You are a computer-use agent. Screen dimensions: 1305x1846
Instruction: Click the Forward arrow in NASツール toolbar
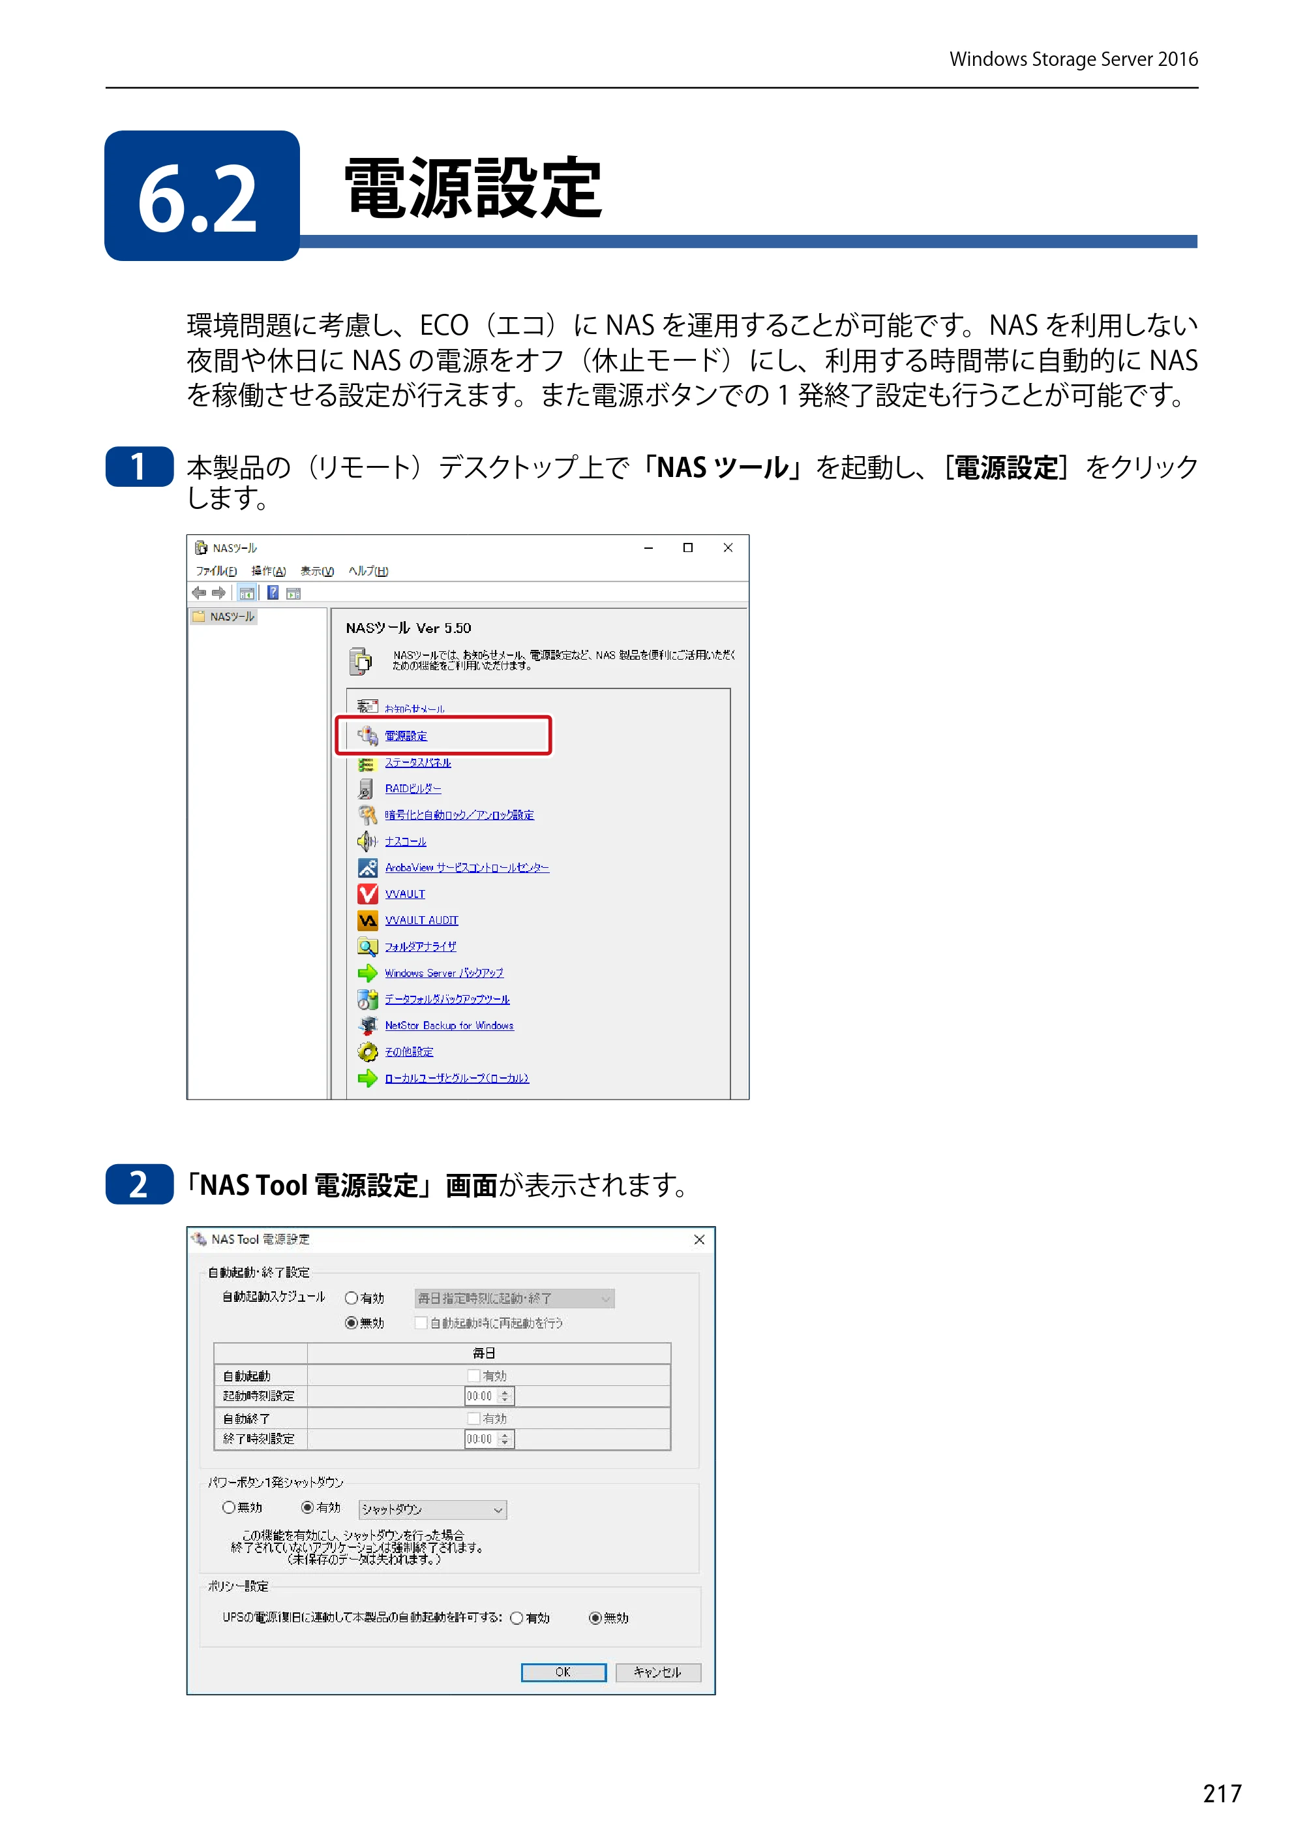coord(218,592)
